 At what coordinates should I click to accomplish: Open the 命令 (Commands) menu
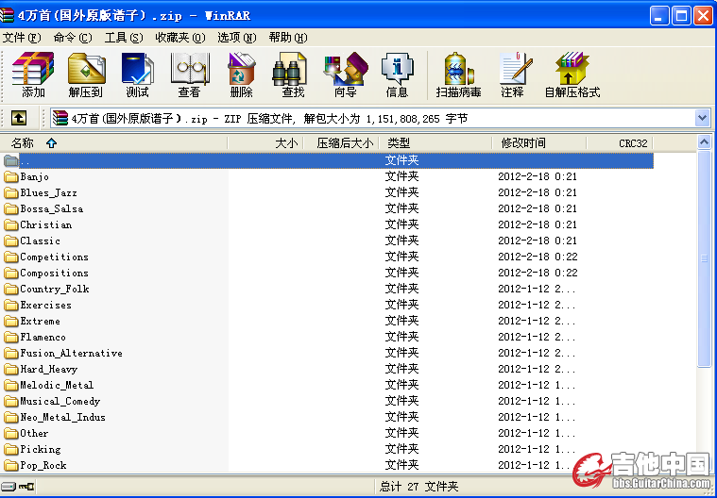[x=73, y=38]
